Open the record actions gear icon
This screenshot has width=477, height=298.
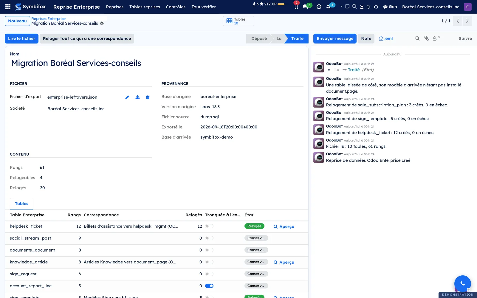pyautogui.click(x=102, y=23)
